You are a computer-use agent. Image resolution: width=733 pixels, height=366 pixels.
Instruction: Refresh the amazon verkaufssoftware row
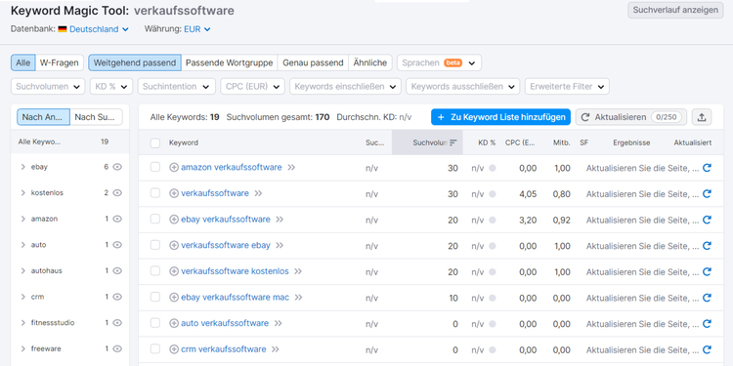tap(707, 168)
